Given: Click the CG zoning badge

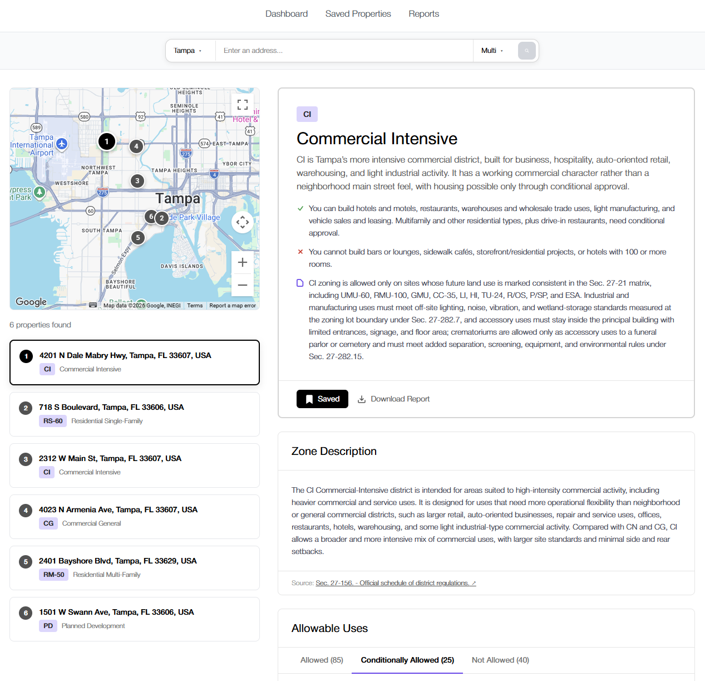Looking at the screenshot, I should tap(48, 523).
